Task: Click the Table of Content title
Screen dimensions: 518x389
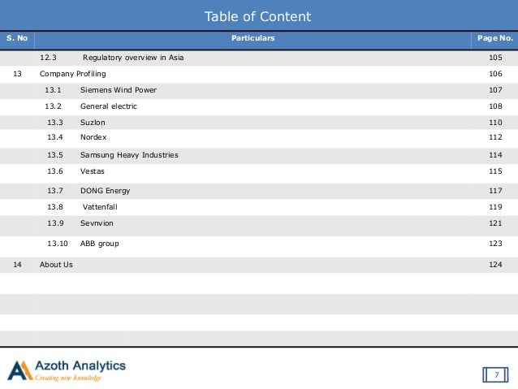Action: point(257,16)
